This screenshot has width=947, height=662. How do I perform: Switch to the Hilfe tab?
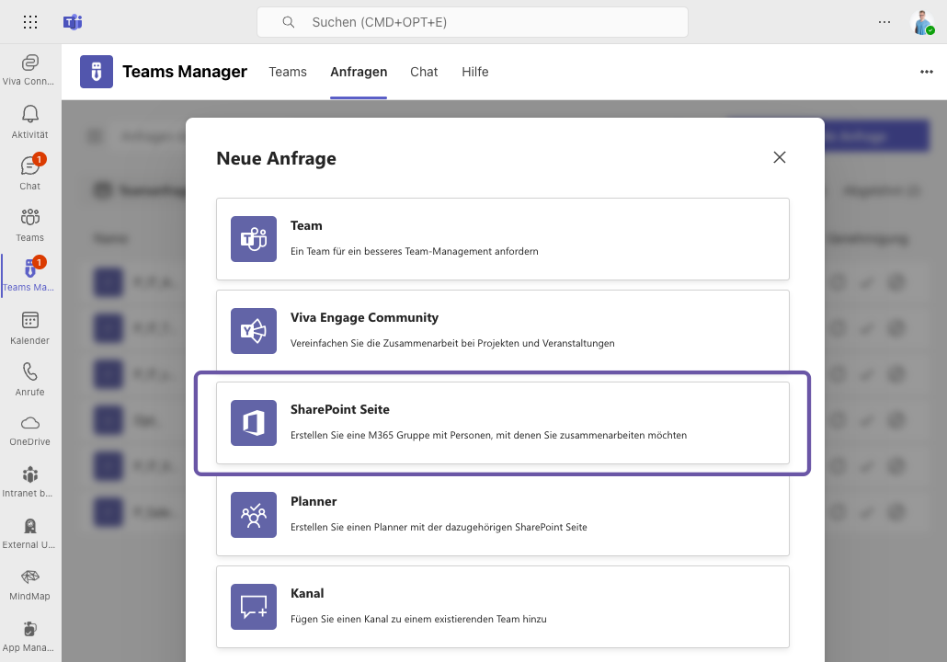pos(475,72)
